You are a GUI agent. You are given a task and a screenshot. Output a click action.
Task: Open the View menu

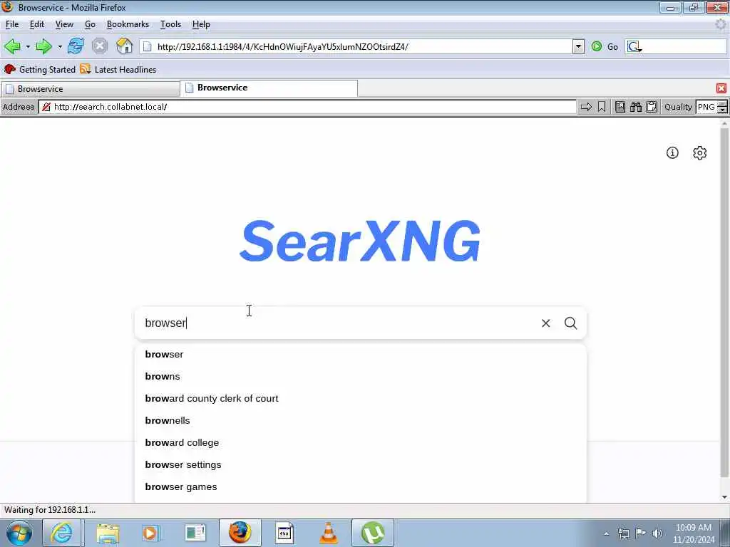point(64,24)
